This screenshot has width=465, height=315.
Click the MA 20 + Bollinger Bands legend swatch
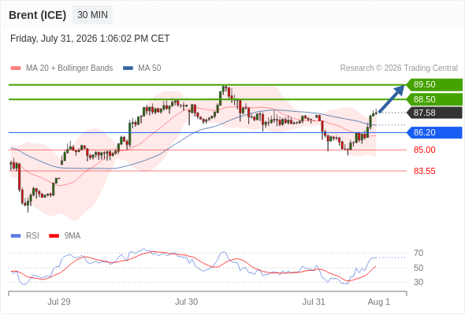pos(16,69)
